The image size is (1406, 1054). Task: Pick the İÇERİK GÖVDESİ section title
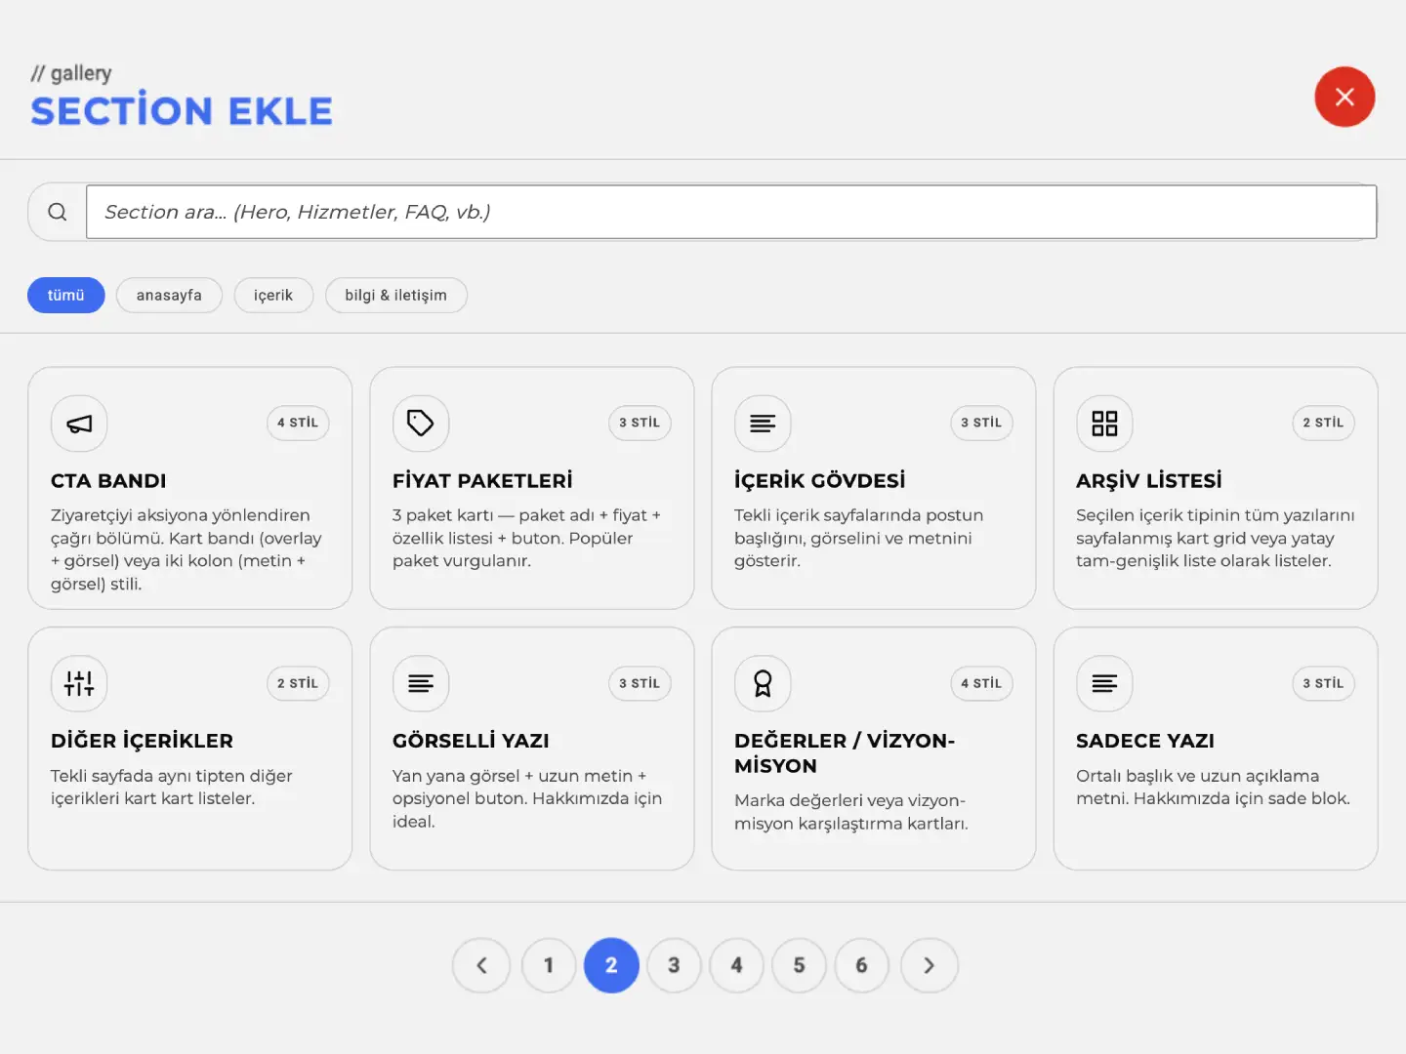click(820, 480)
